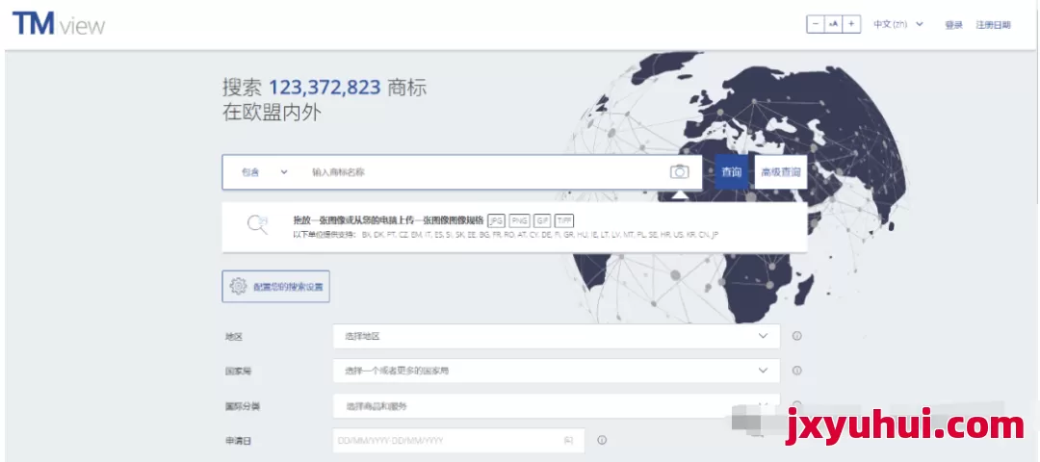Open the 注册日期 link in the header
This screenshot has height=462, width=1040.
[993, 25]
